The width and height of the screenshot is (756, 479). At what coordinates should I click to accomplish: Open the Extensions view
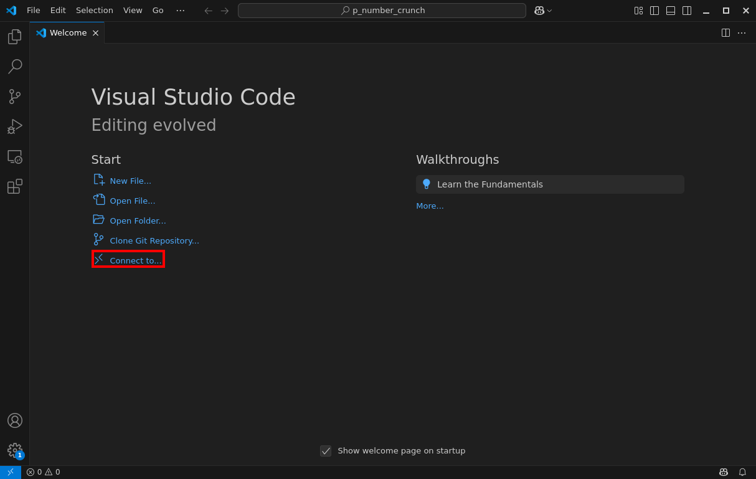coord(15,186)
